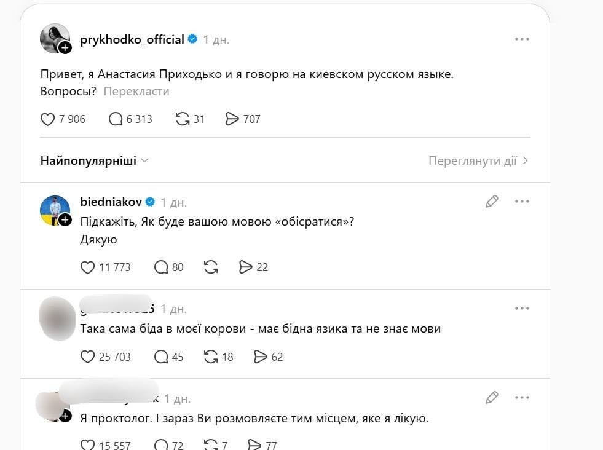
Task: Click the pencil icon on biedniakov's comment
Action: coord(492,202)
